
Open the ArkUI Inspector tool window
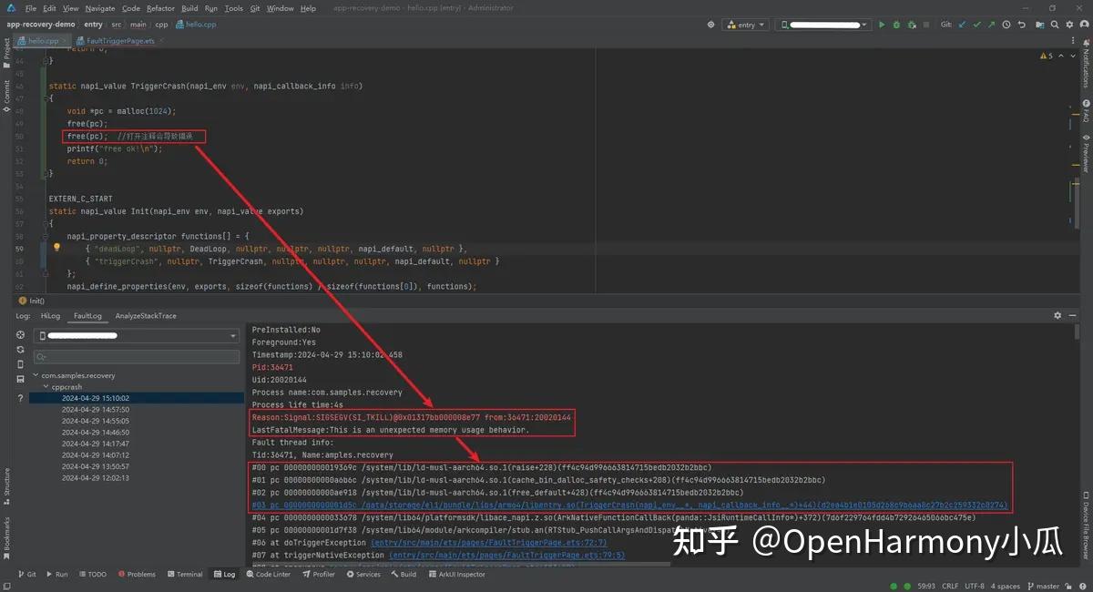[x=457, y=574]
